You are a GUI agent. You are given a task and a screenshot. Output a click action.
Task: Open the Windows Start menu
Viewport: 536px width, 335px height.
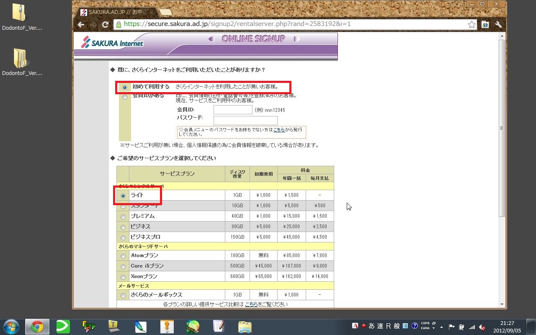[10, 327]
